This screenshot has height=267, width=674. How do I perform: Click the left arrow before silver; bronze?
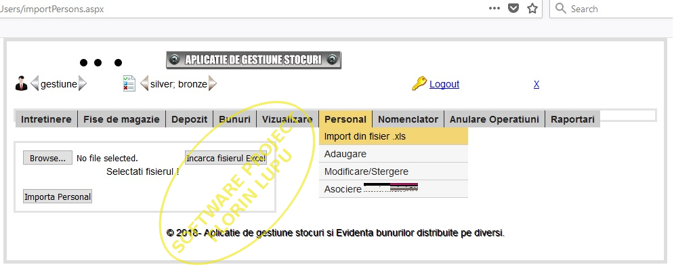pos(144,83)
